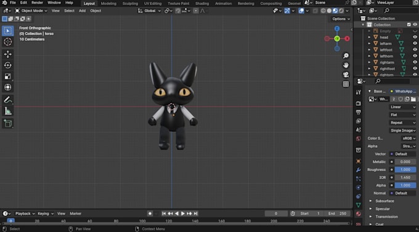Open the Repeat extension dropdown
Image resolution: width=419 pixels, height=232 pixels.
tap(403, 122)
